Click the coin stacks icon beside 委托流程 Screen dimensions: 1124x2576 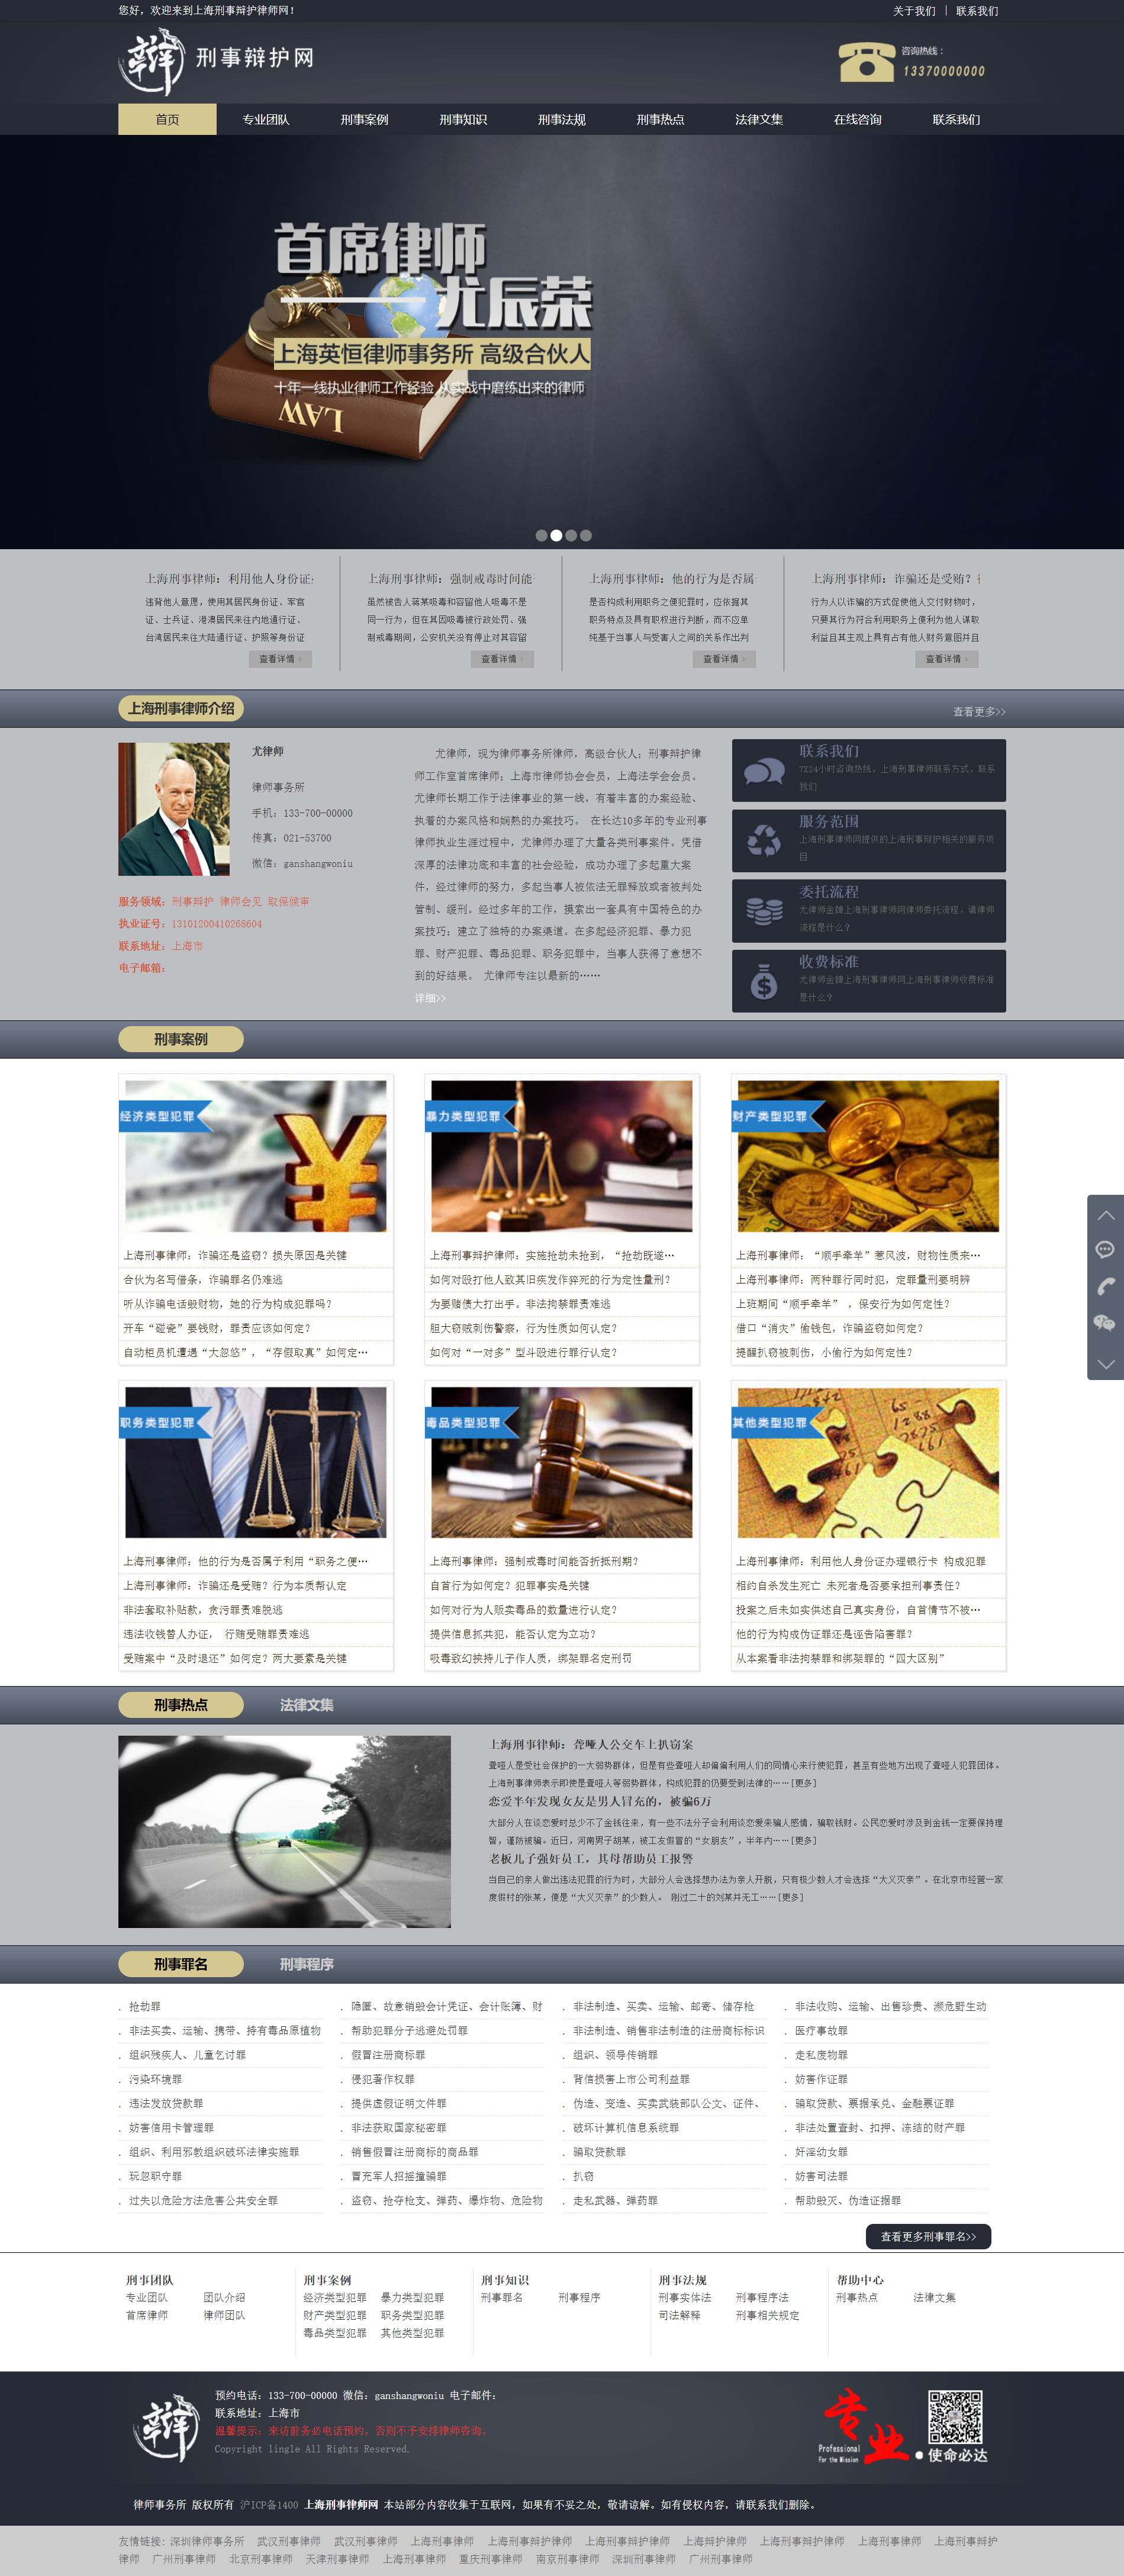(764, 911)
